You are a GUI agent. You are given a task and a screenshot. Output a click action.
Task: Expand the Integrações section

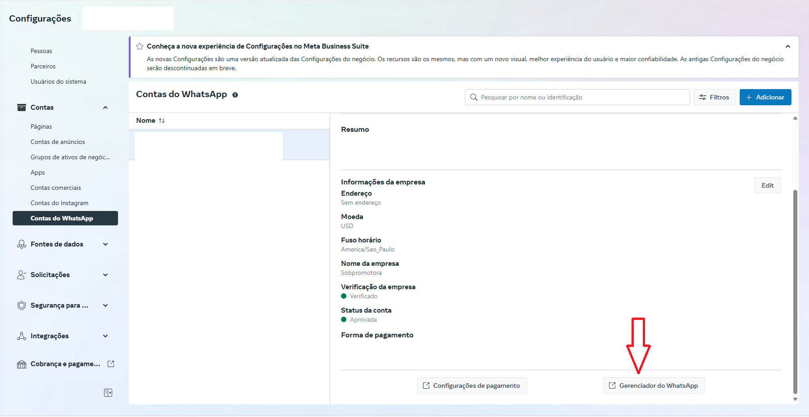pos(105,336)
